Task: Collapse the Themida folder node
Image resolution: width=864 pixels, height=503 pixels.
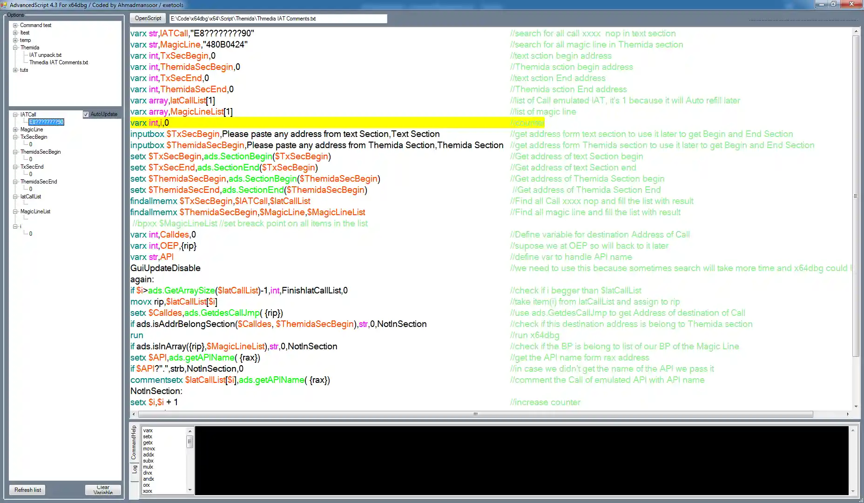Action: point(14,48)
